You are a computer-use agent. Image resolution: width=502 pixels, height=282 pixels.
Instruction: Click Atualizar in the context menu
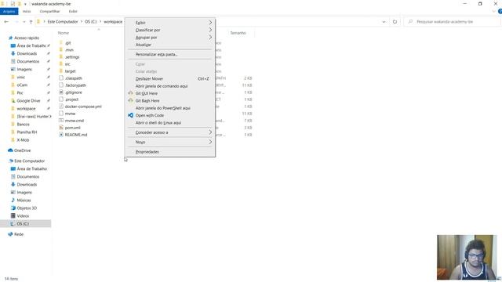(169, 45)
